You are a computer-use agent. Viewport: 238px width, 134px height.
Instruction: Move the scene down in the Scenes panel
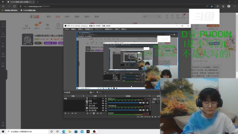[x=76, y=113]
